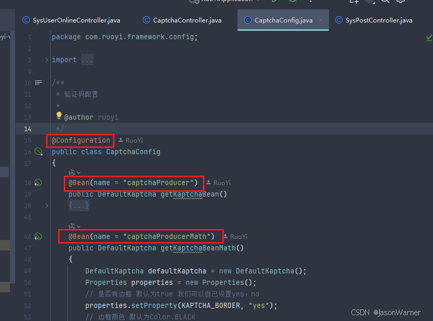Run the application using the green play icon
The width and height of the screenshot is (433, 321).
tap(275, 2)
